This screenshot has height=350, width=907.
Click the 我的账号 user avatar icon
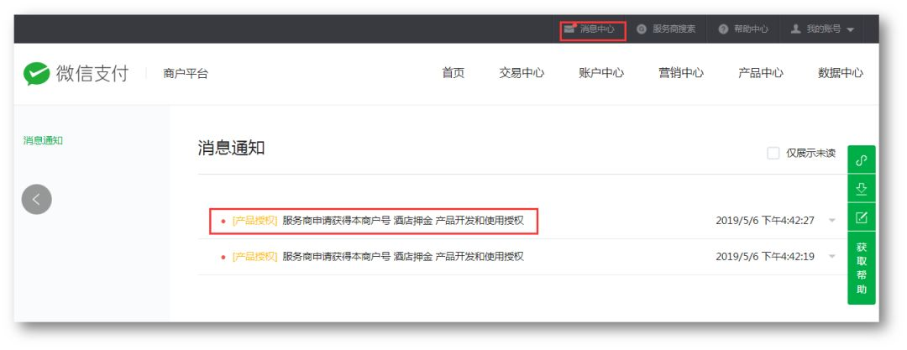[795, 29]
